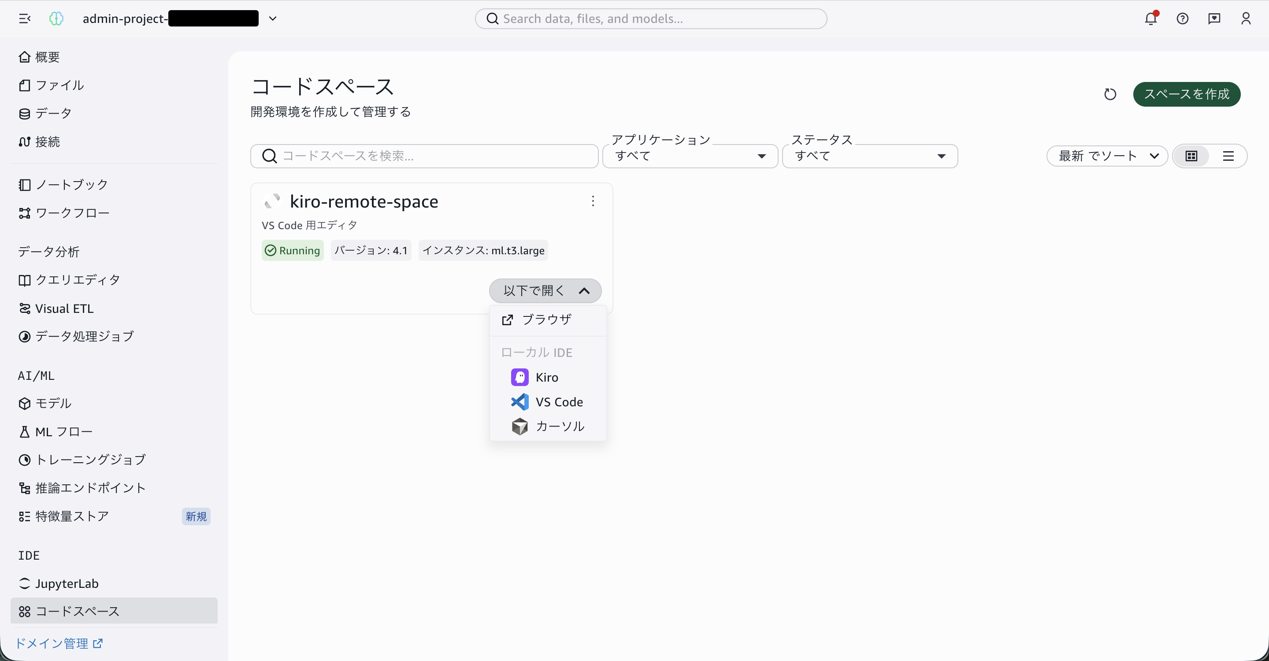Switch to list view layout

click(x=1228, y=156)
